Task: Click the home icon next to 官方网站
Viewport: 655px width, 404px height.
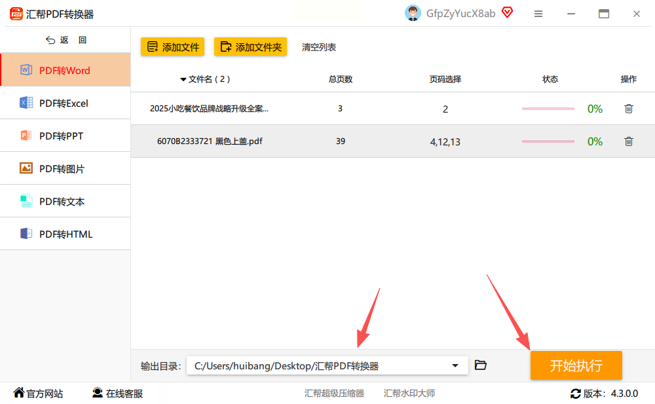Action: [19, 392]
